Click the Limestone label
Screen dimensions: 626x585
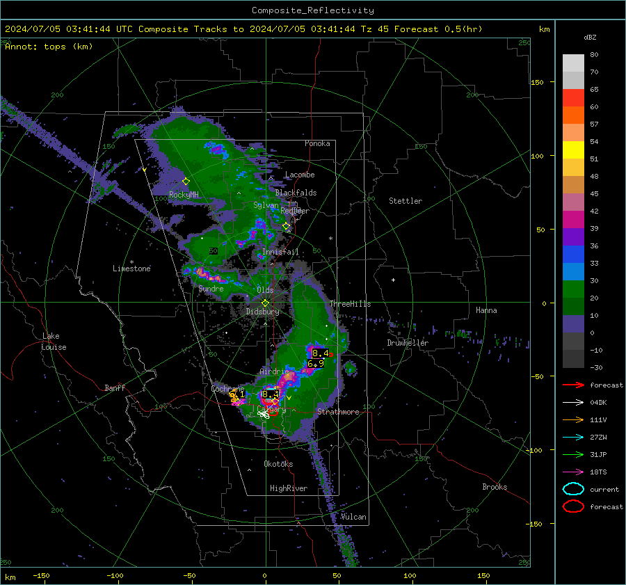tap(131, 269)
